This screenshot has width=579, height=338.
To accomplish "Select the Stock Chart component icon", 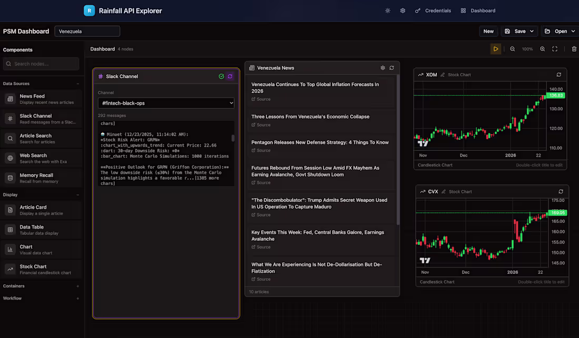I will [11, 269].
